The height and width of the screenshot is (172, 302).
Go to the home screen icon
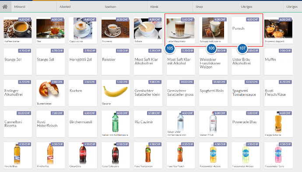pyautogui.click(x=5, y=7)
